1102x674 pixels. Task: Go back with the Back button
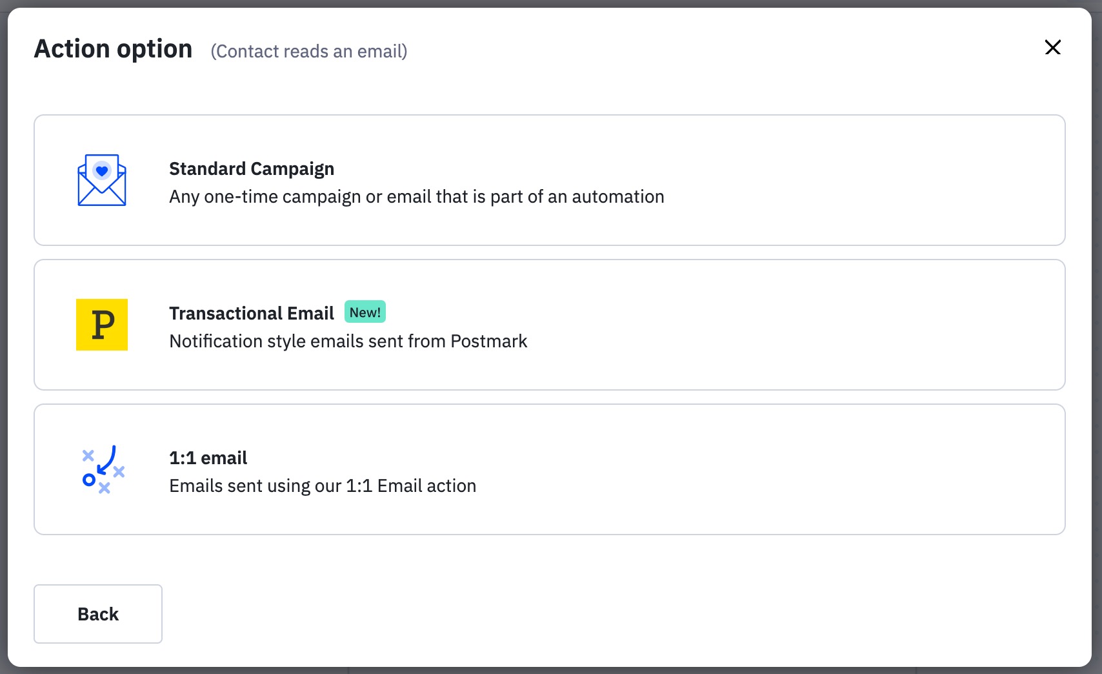(98, 614)
